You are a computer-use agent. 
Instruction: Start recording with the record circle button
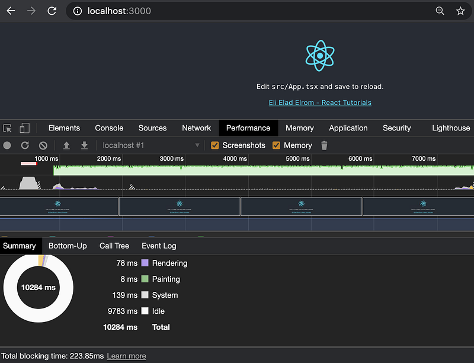[x=7, y=145]
